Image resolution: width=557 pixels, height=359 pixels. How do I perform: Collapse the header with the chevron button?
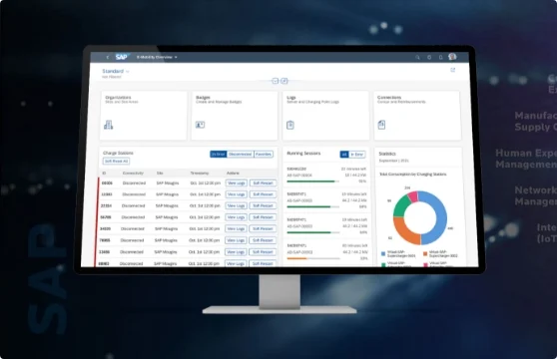pyautogui.click(x=275, y=81)
